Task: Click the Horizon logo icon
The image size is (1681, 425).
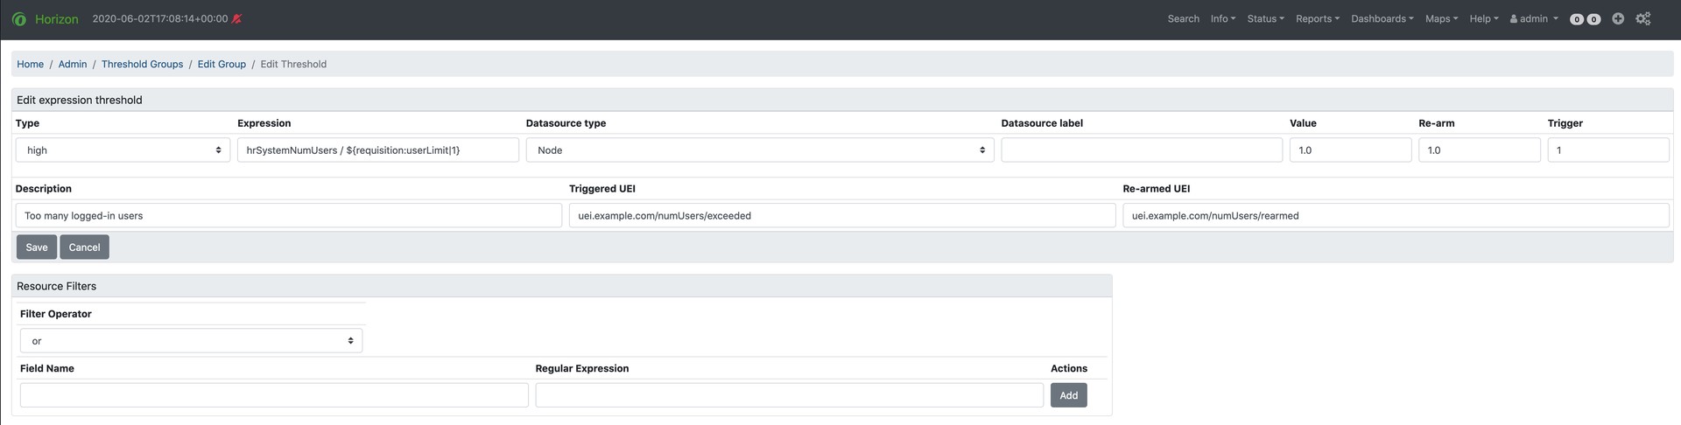Action: 19,19
